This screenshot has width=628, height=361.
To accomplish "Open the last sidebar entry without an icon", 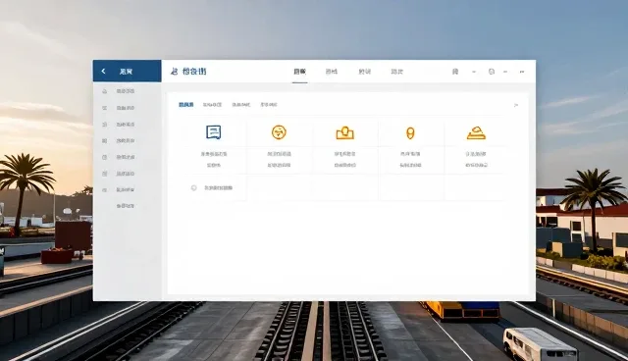I will click(125, 206).
